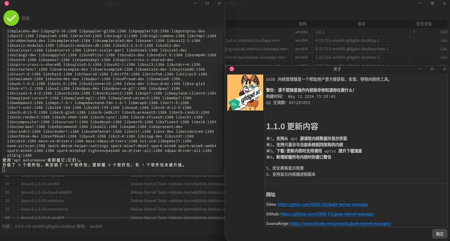Click the jogyspa.dx.internal.cloudapp.net maintainer cell
The image size is (450, 241).
[259, 49]
